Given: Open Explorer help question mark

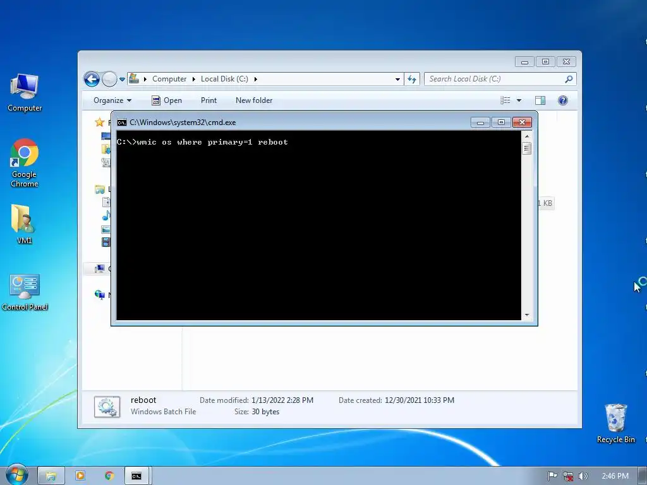Looking at the screenshot, I should click(x=563, y=100).
